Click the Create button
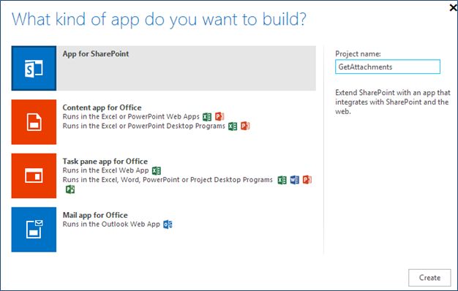This screenshot has width=458, height=291. coord(429,278)
